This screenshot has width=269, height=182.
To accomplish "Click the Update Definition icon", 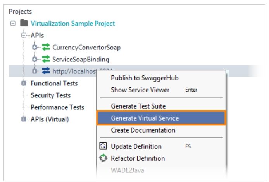I will [x=103, y=147].
